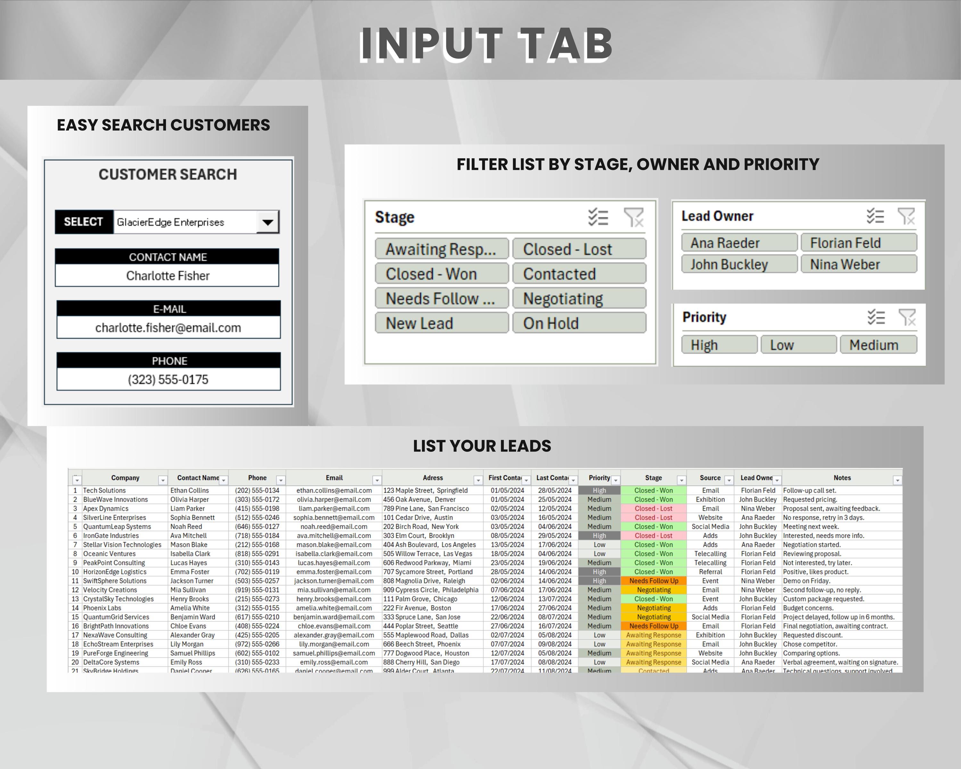This screenshot has width=961, height=769.
Task: Click the 404 Ash Boulevard address cell
Action: (x=432, y=545)
